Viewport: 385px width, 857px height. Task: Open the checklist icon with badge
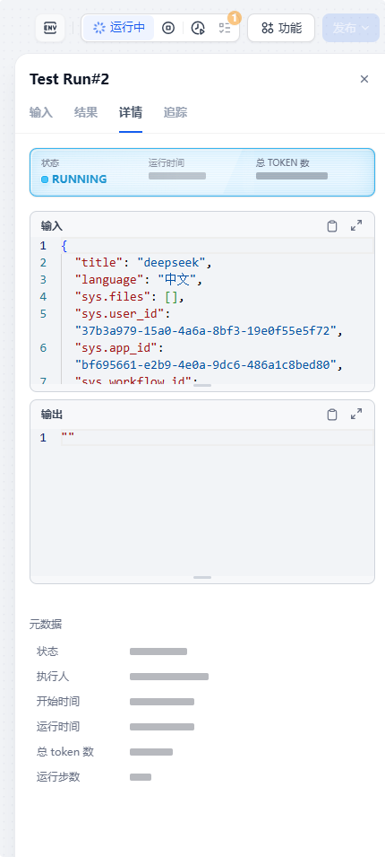click(225, 28)
